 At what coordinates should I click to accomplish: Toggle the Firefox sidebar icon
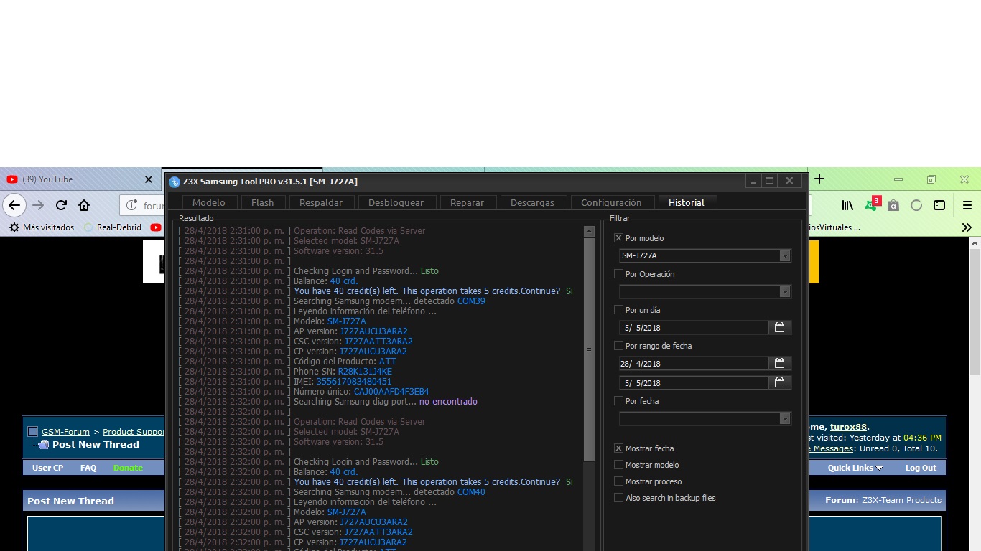939,205
